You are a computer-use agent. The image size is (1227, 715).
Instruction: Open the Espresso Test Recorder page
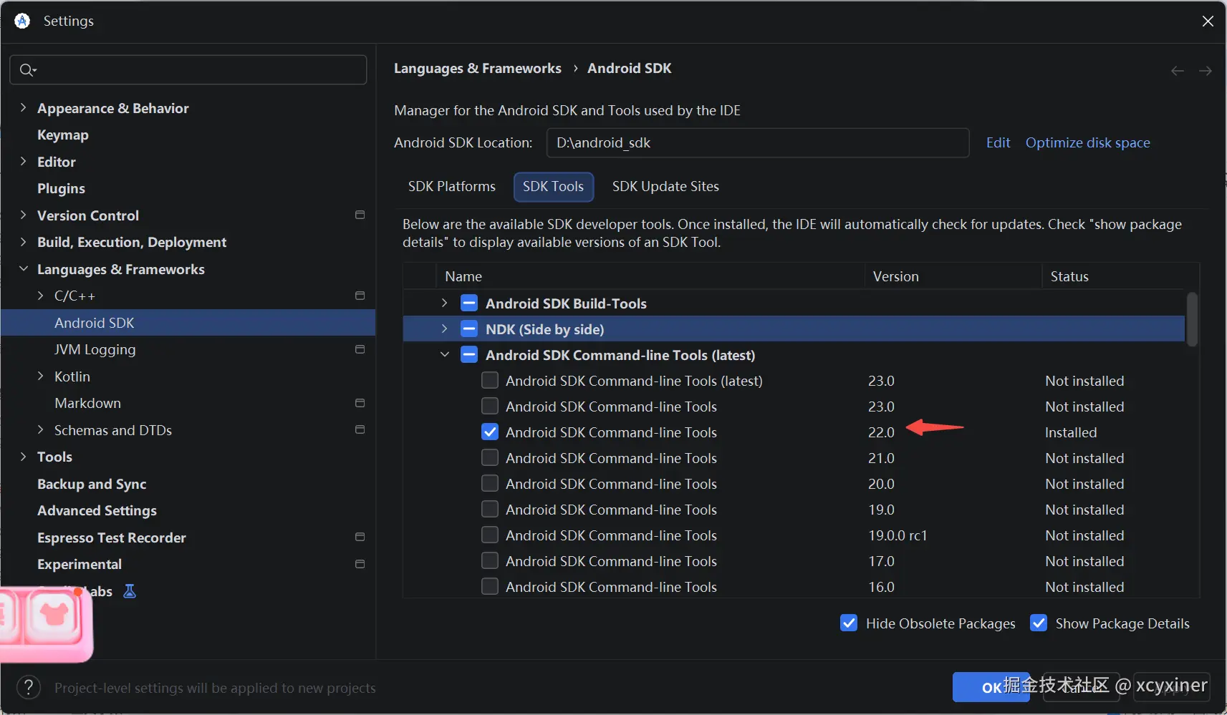tap(112, 538)
